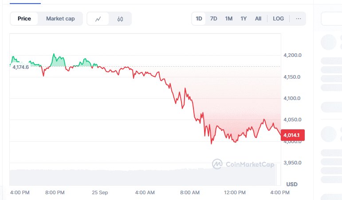The width and height of the screenshot is (342, 200).
Task: Click the 4,174.6 opening price label
Action: [x=20, y=67]
